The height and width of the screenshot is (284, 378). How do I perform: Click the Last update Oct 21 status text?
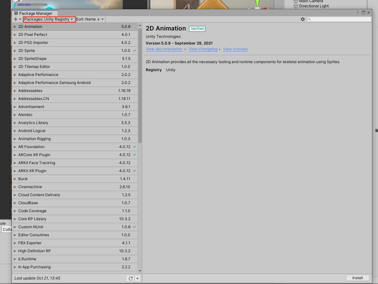tap(37, 278)
